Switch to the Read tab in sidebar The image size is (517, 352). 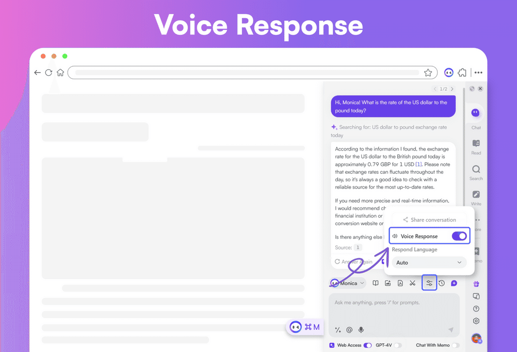pos(476,146)
